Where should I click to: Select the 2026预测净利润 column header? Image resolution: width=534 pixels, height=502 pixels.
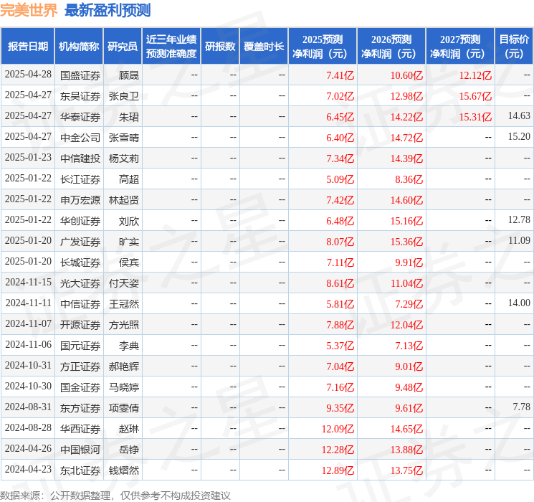[x=391, y=47]
